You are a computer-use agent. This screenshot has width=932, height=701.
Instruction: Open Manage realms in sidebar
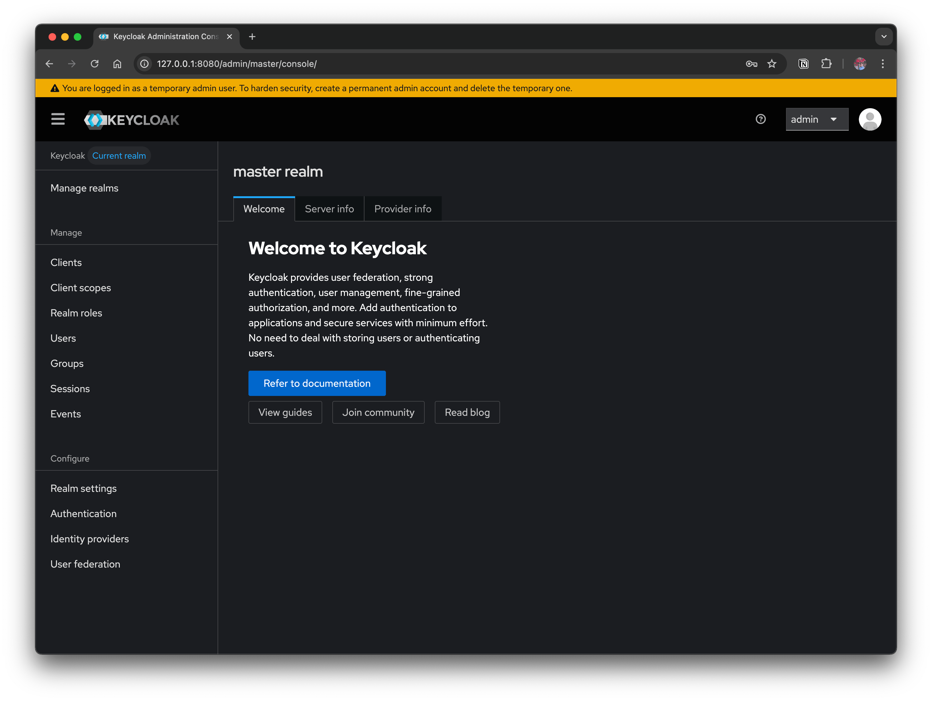pyautogui.click(x=126, y=188)
